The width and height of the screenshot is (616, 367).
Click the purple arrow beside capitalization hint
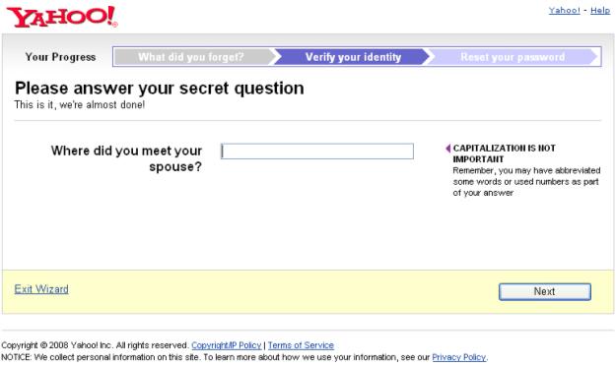click(447, 149)
